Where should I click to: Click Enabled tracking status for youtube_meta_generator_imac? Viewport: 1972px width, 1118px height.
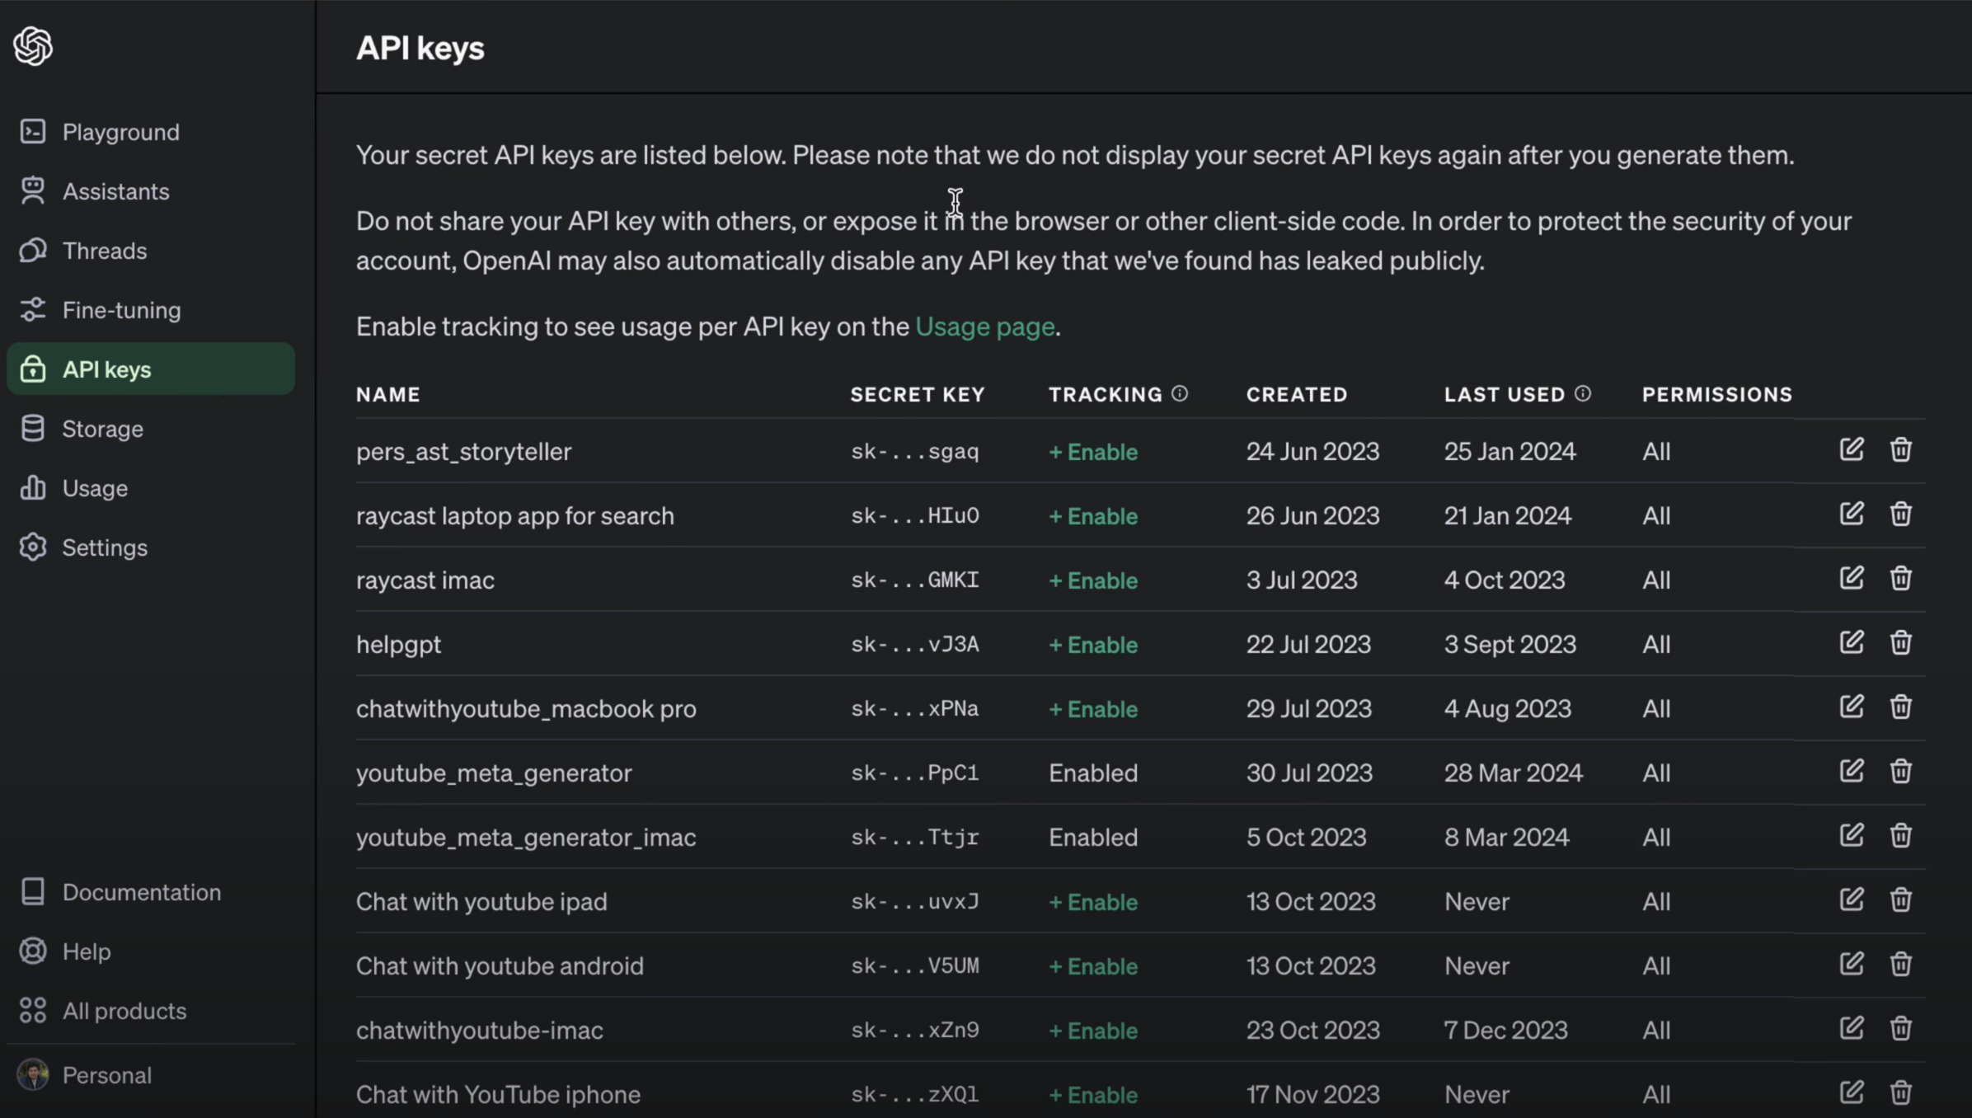[x=1093, y=838]
